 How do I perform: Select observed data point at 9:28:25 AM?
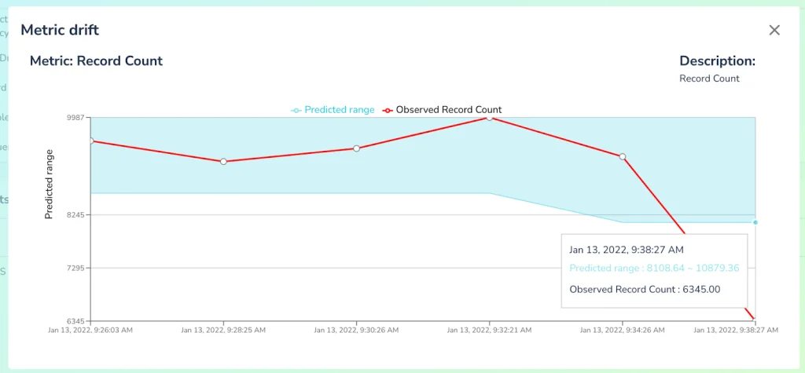point(224,162)
